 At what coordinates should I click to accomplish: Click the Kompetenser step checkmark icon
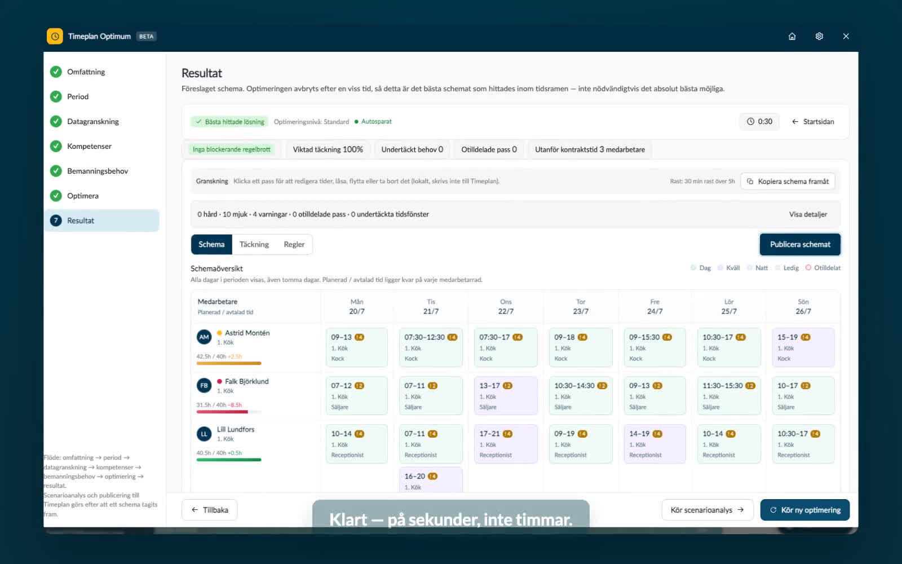point(56,146)
